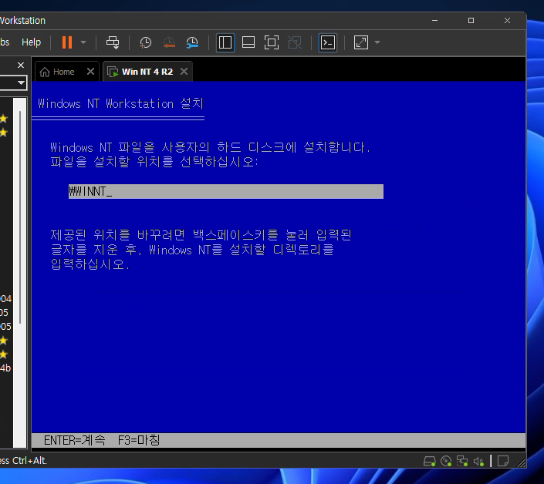Toggle the thumbnail bar view
Screen dimensions: 544x484
click(248, 42)
